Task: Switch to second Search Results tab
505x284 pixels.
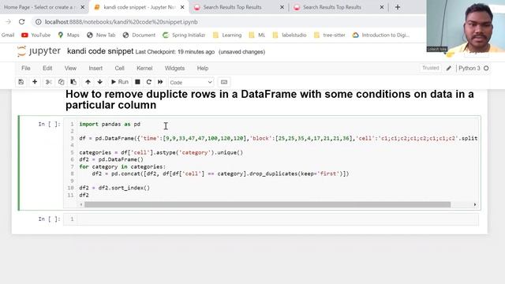Action: 332,7
